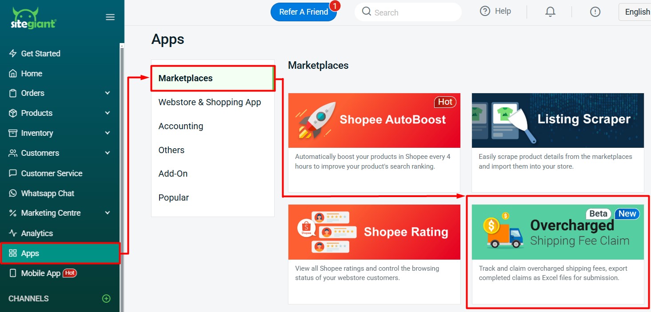
Task: Toggle the sidebar with the hamburger menu
Action: coord(110,17)
